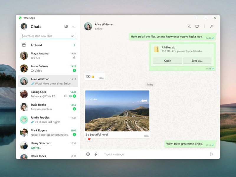Click the 'online' status under Alice Whitman
The width and height of the screenshot is (236, 177).
coord(99,29)
